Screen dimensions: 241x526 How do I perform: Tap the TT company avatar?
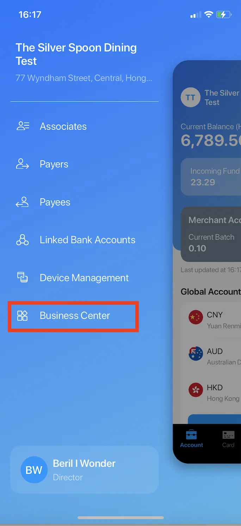(191, 97)
